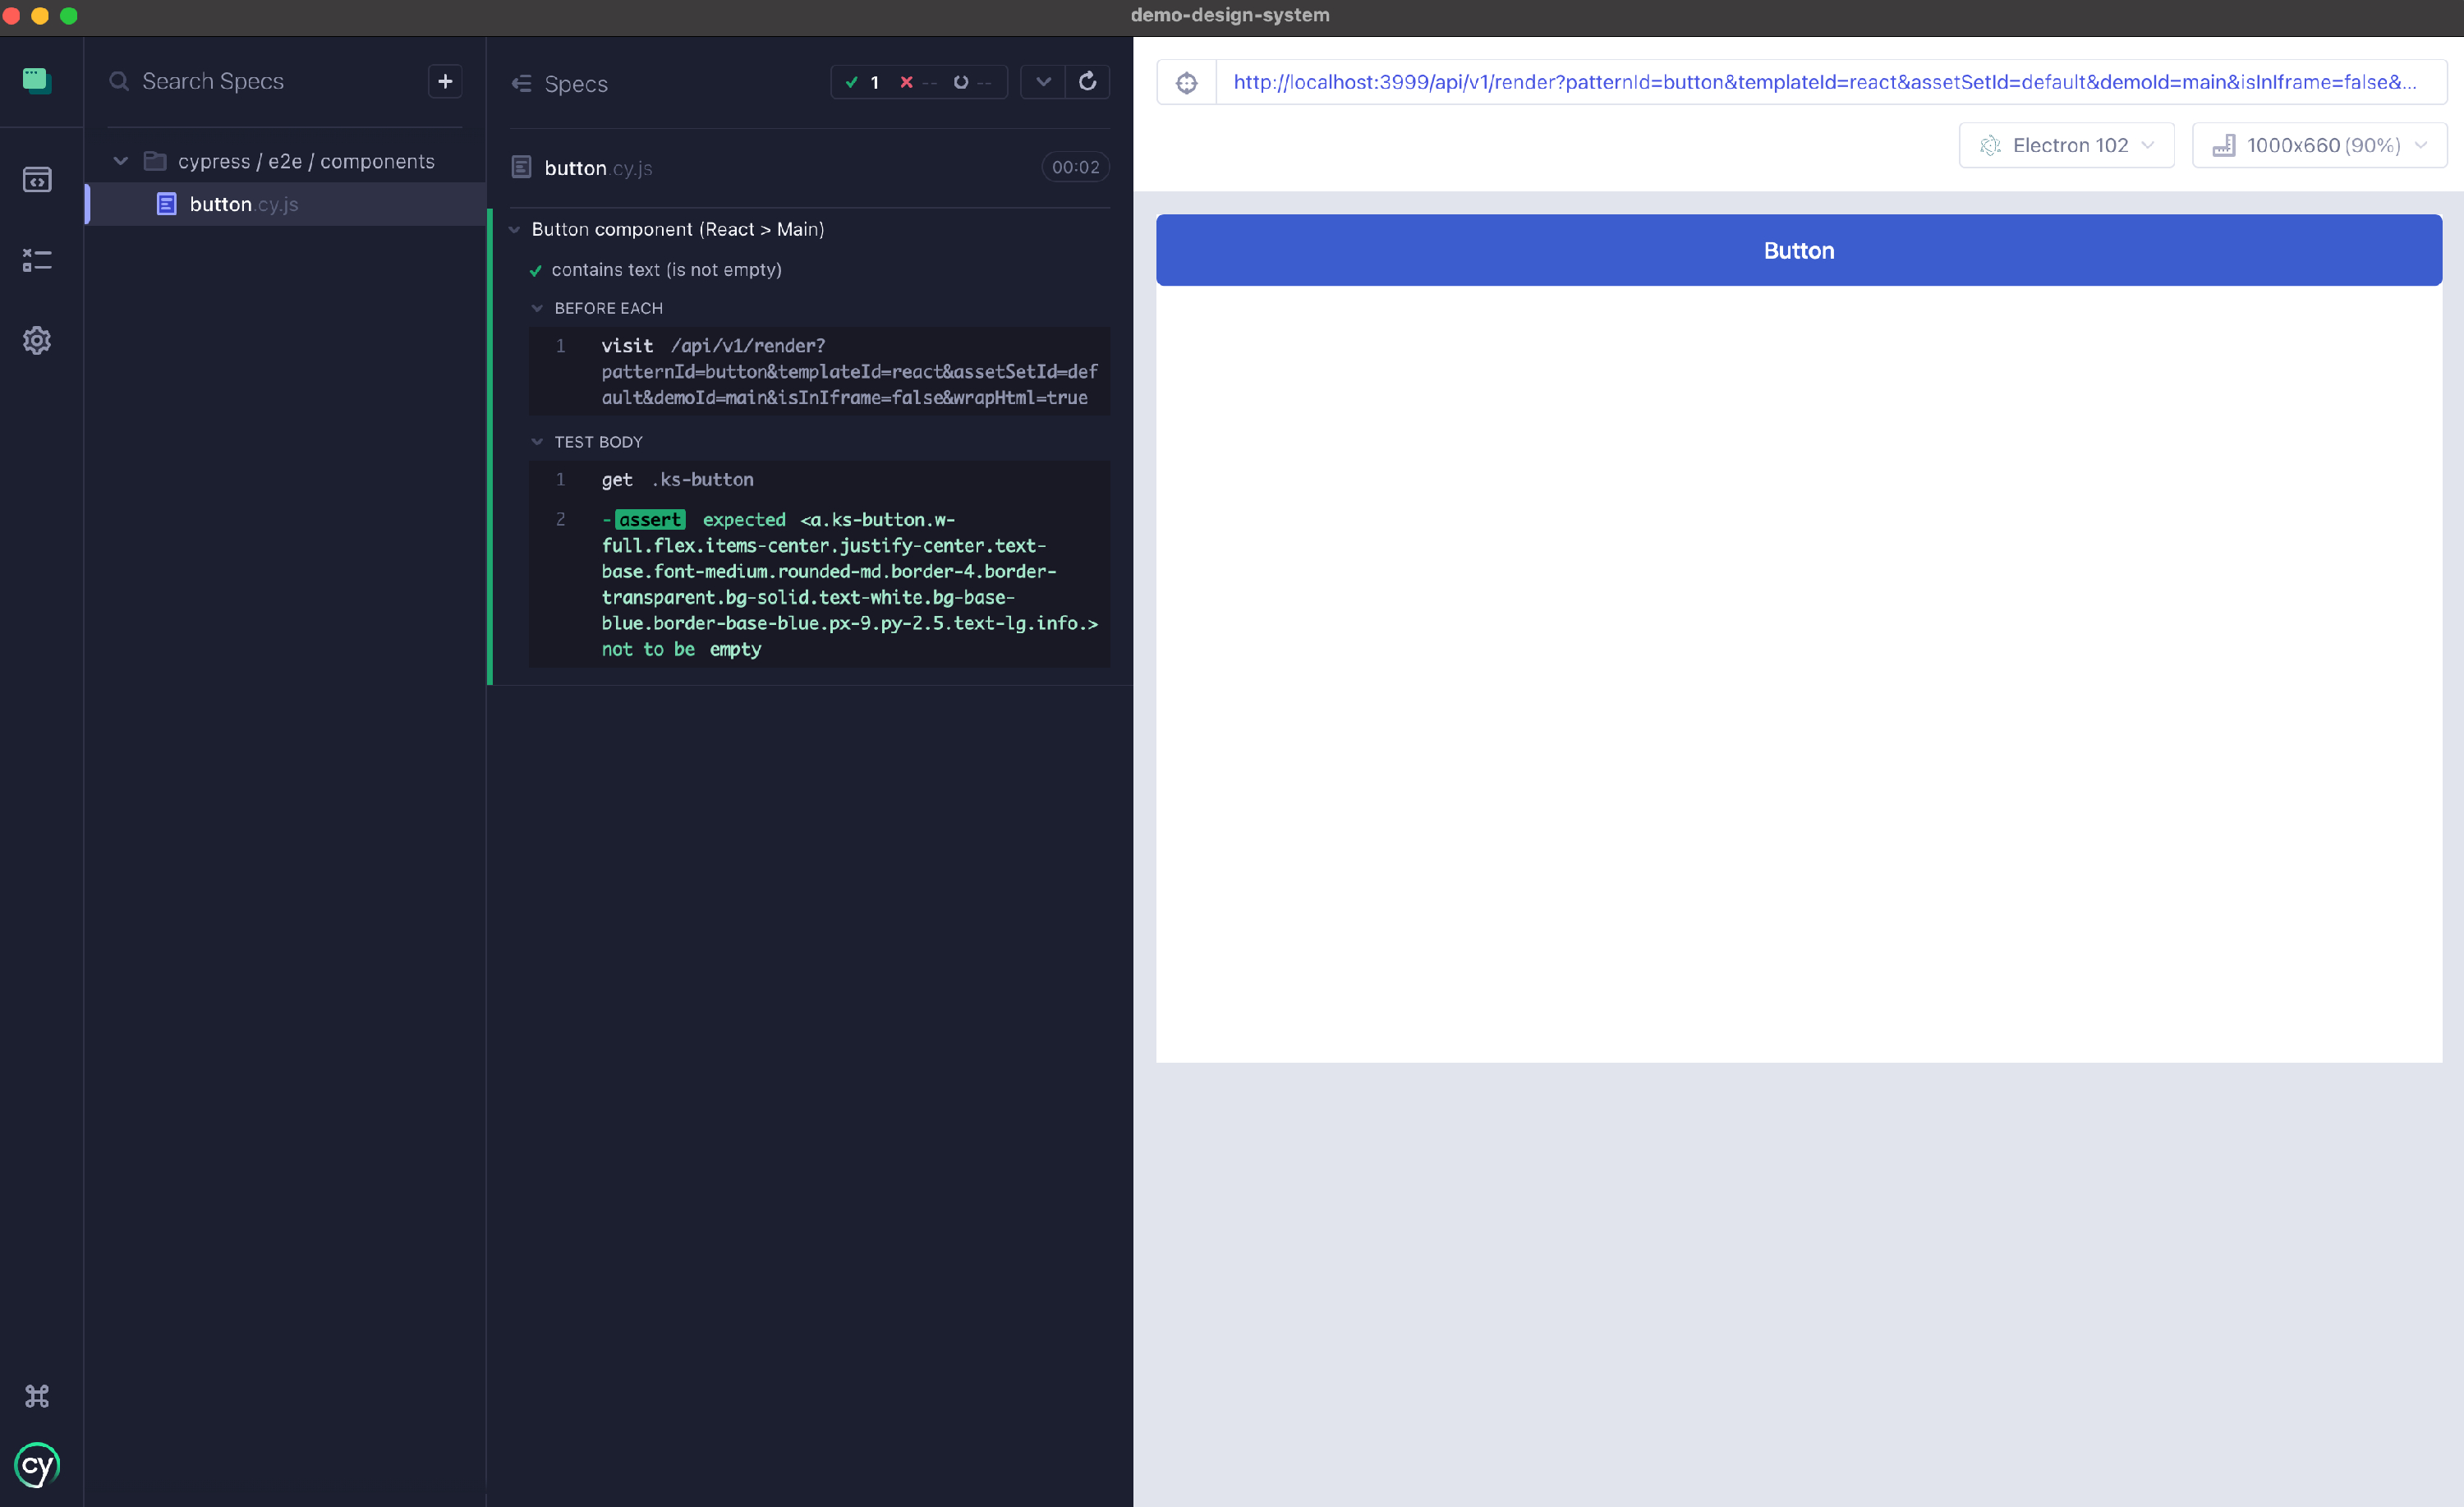Open the Electron 102 browser dropdown

click(2066, 145)
